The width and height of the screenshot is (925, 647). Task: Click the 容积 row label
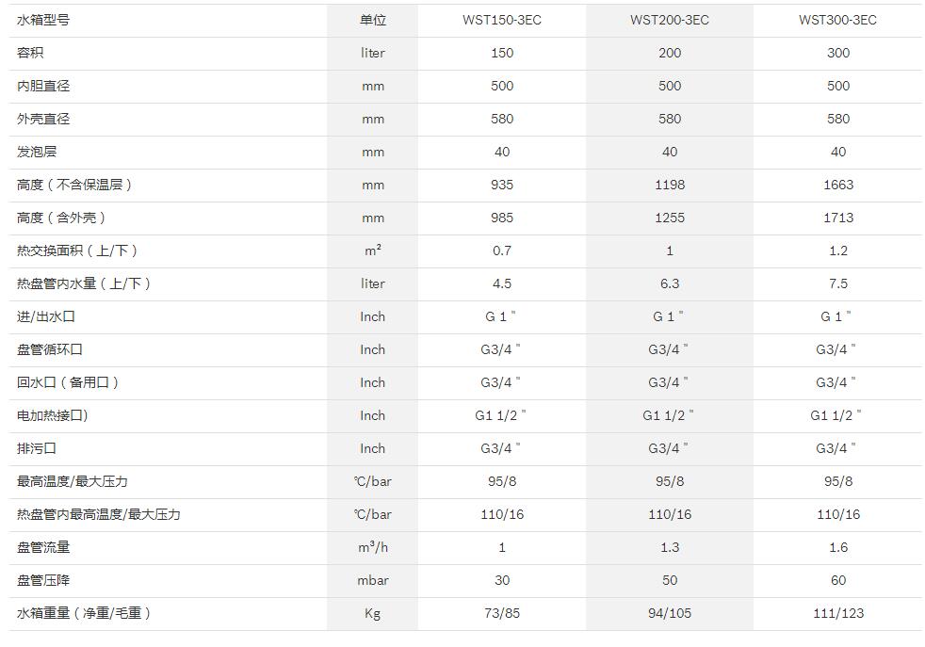30,53
